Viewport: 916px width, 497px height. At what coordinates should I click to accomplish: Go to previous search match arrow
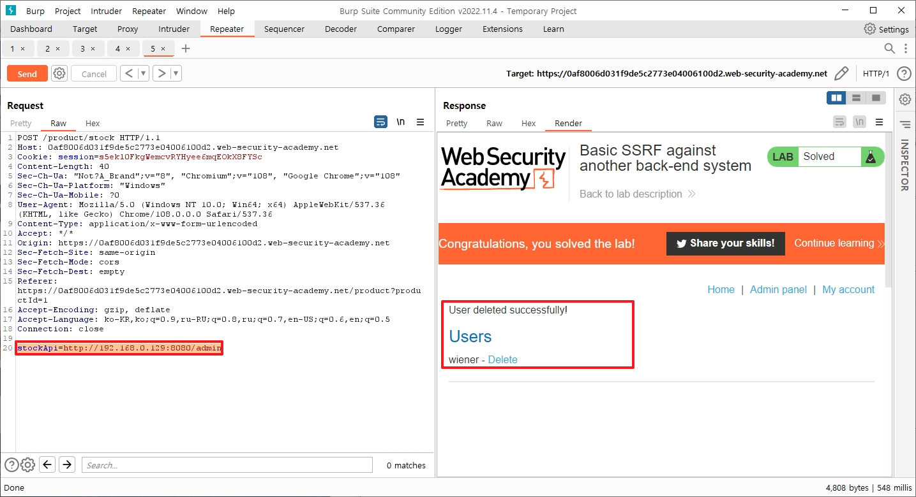pyautogui.click(x=47, y=465)
